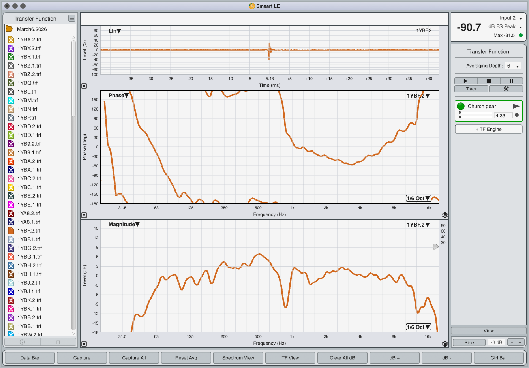
Task: Select the 1YBE.1.trf trace icon
Action: point(11,205)
